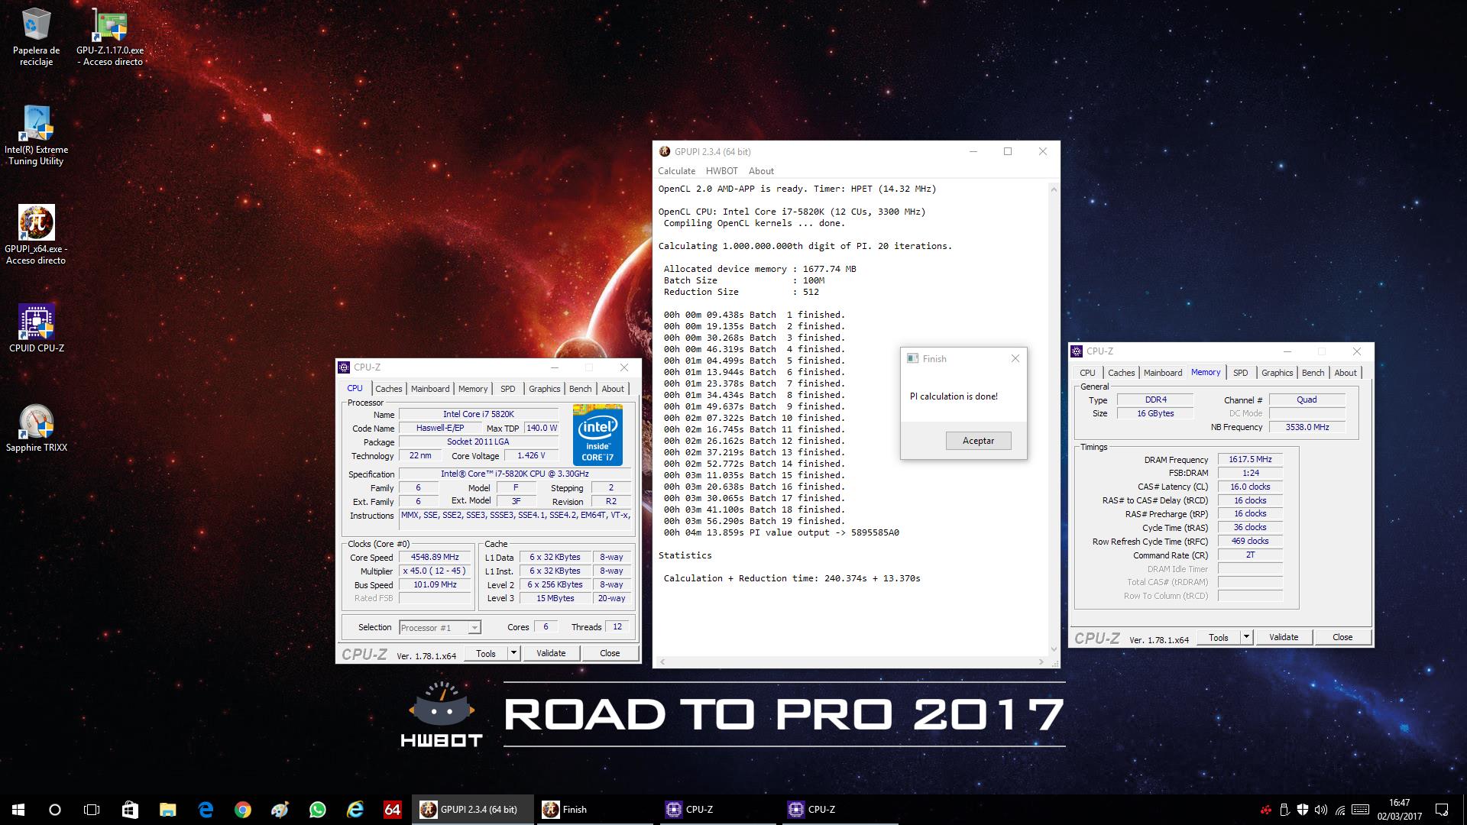Switch to first CPU-Z taskbar button

coord(717,810)
